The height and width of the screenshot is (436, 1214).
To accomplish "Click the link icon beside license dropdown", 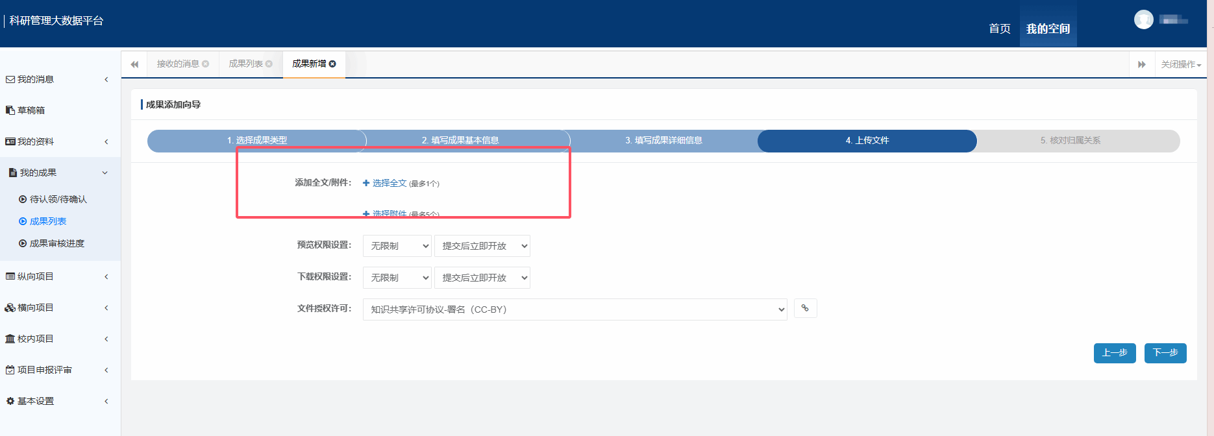I will [805, 308].
